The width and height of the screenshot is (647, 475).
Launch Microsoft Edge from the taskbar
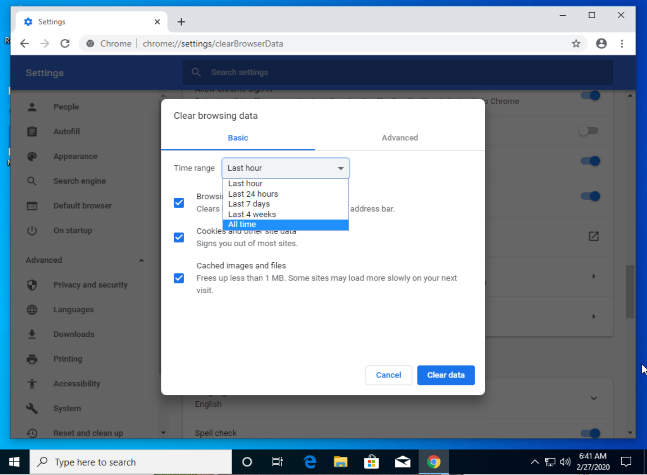click(310, 462)
